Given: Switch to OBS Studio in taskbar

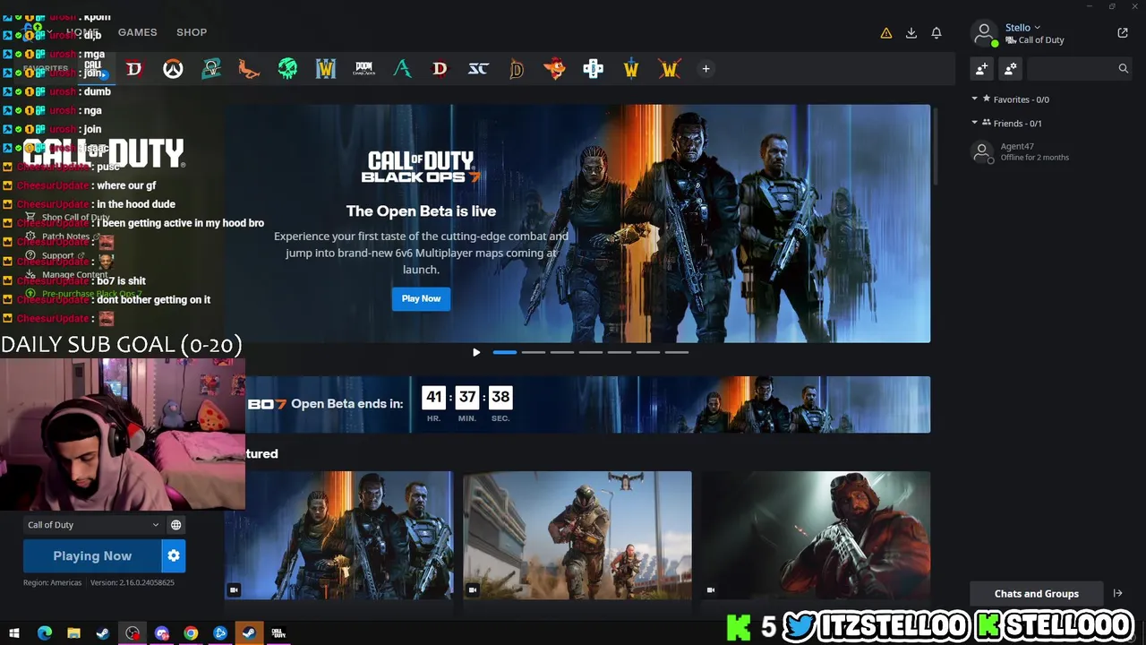Looking at the screenshot, I should tap(133, 633).
